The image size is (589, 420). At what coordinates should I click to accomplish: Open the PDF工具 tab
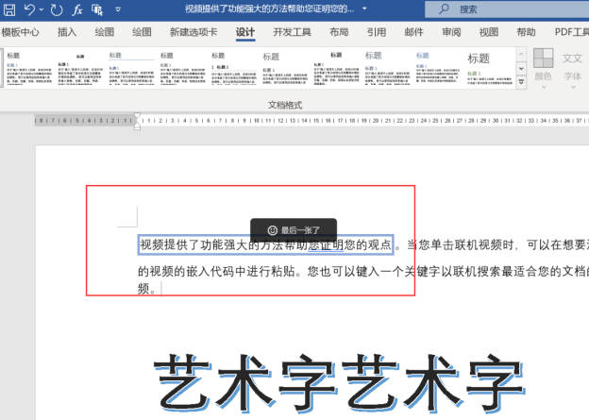pyautogui.click(x=571, y=32)
